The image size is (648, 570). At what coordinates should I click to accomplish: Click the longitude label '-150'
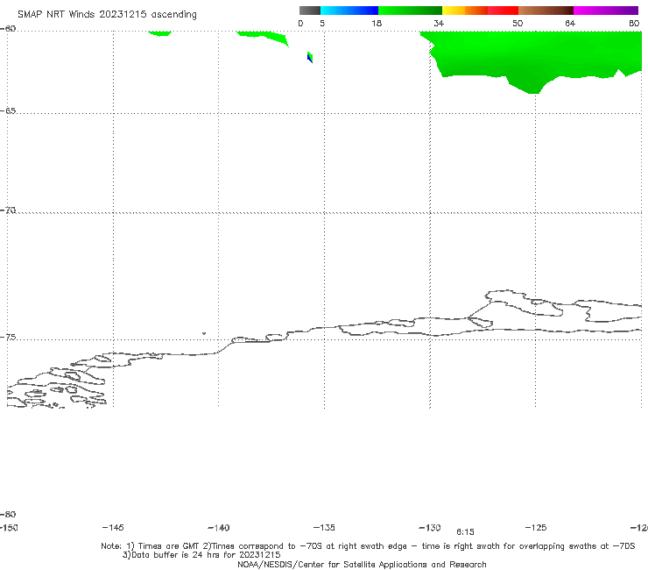(9, 527)
